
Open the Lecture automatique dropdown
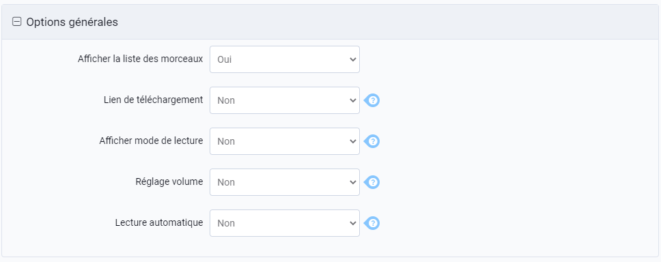coord(285,223)
